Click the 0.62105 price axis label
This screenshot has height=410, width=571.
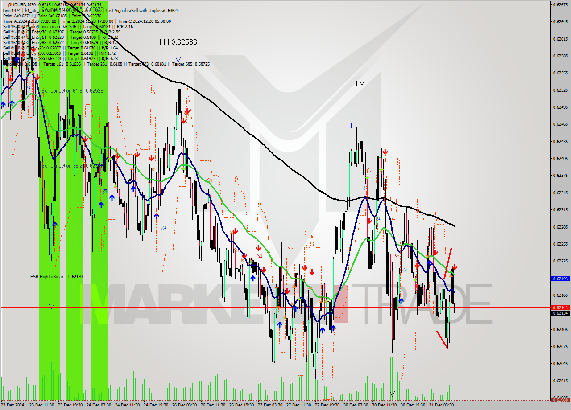point(560,329)
